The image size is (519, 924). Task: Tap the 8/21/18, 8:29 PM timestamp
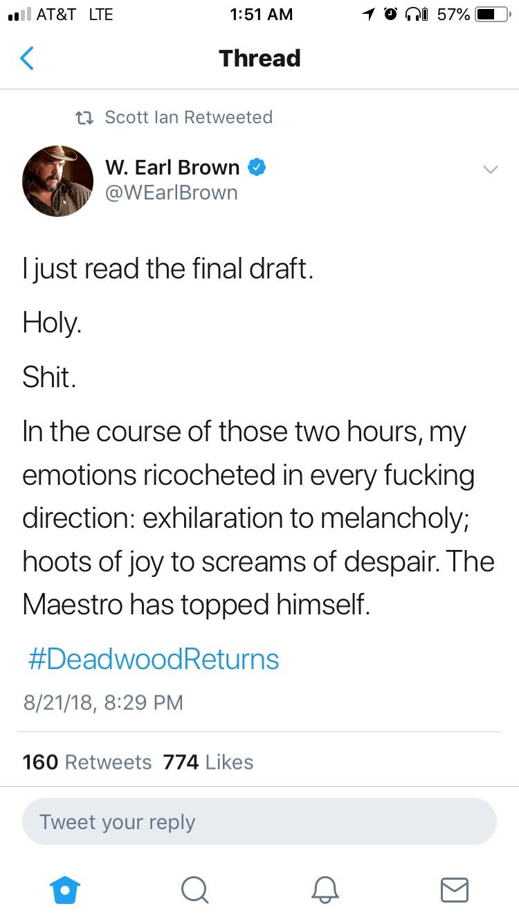[101, 703]
